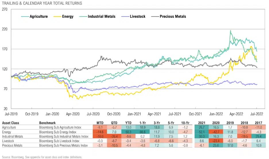Click the Jul-2019 x-axis label
Screen dimensions: 269x159
(11, 114)
